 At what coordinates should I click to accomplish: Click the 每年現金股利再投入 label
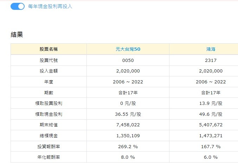click(50, 6)
